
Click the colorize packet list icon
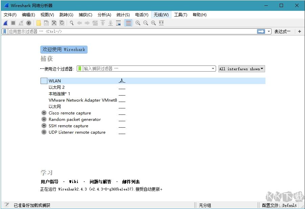(128, 23)
